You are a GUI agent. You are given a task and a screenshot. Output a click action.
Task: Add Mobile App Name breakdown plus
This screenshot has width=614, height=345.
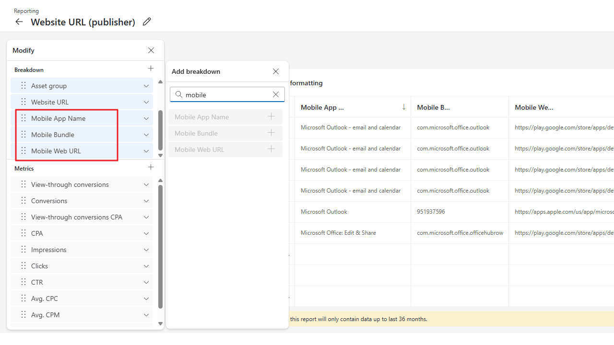(x=272, y=116)
